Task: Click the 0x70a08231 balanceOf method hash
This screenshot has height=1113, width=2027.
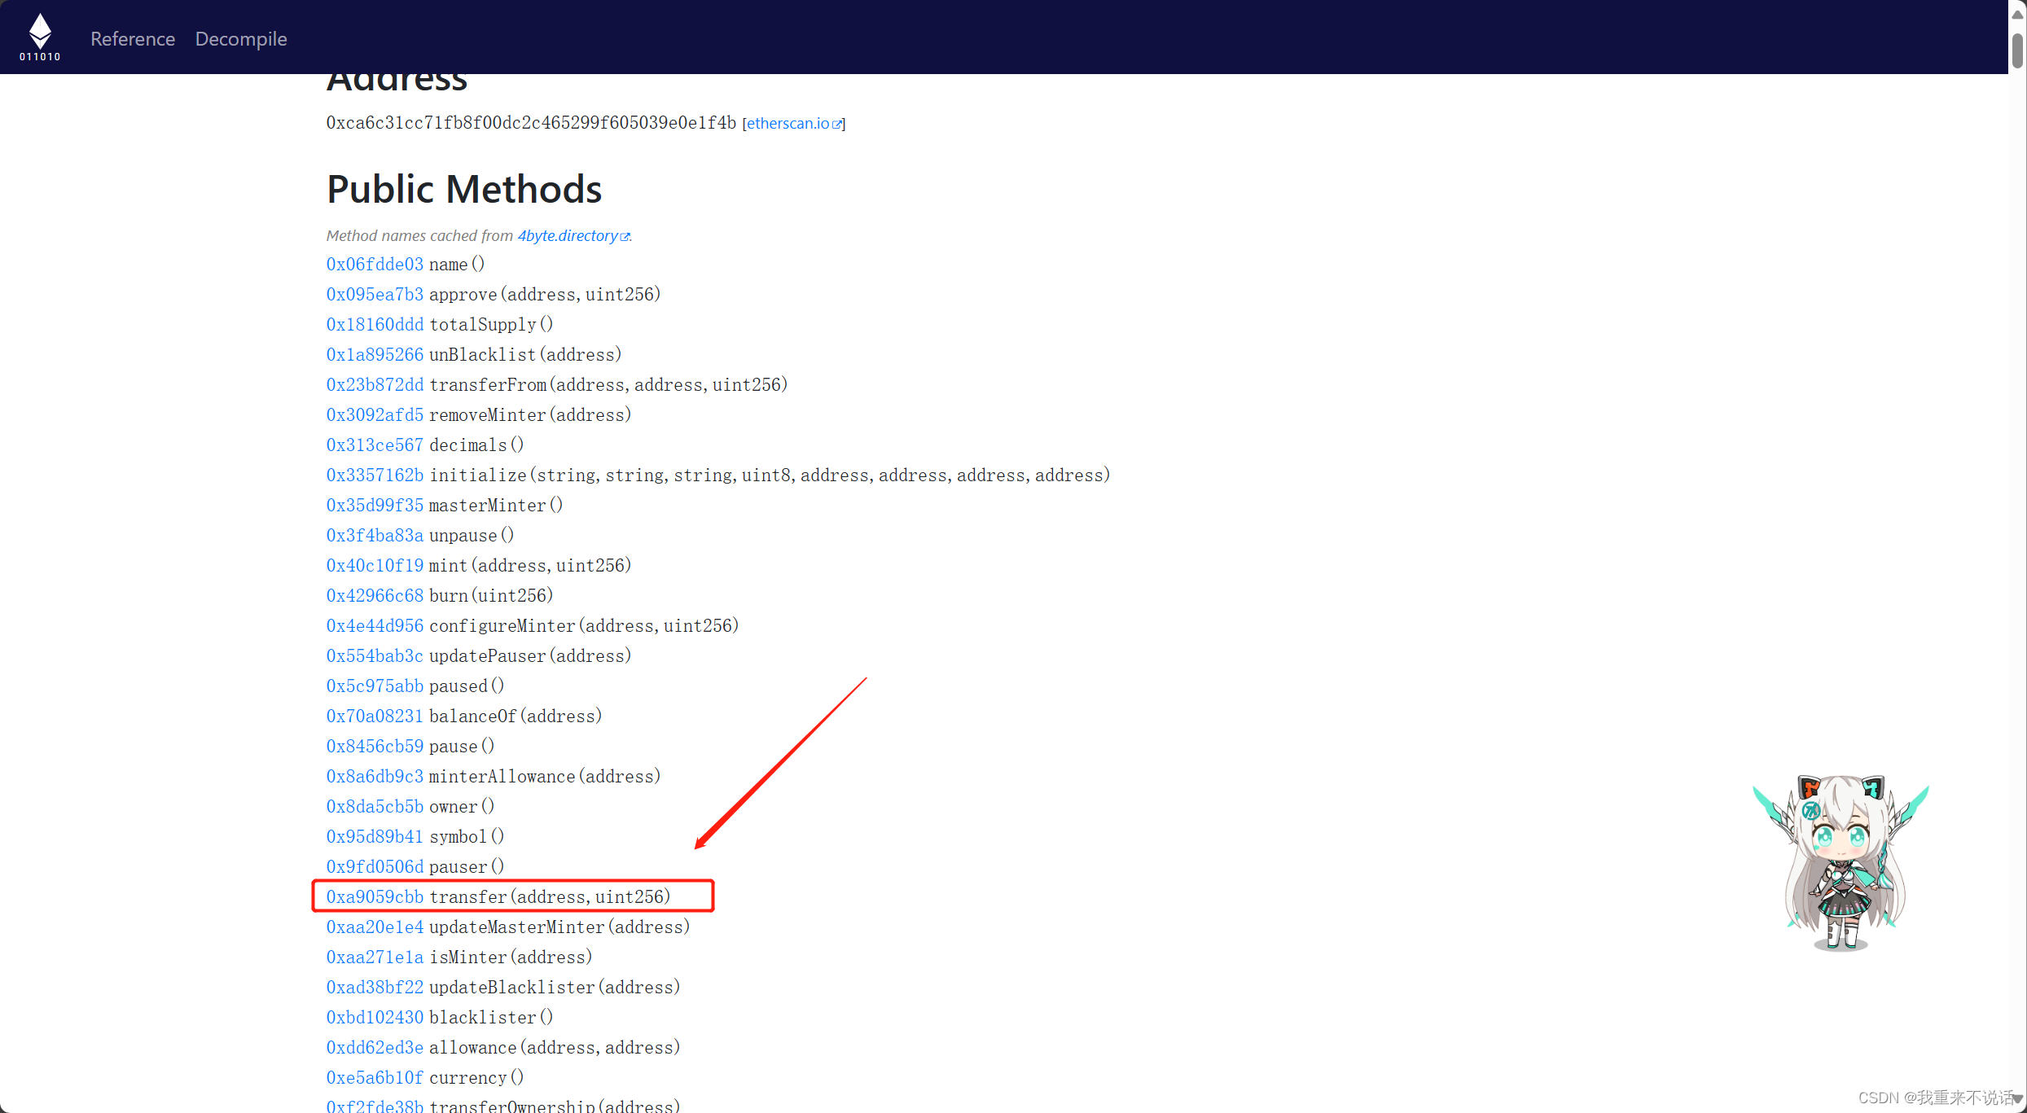Action: point(375,716)
